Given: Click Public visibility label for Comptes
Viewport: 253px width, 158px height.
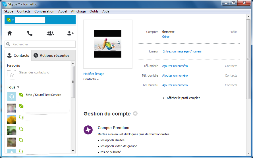Looking at the screenshot, I should click(233, 32).
